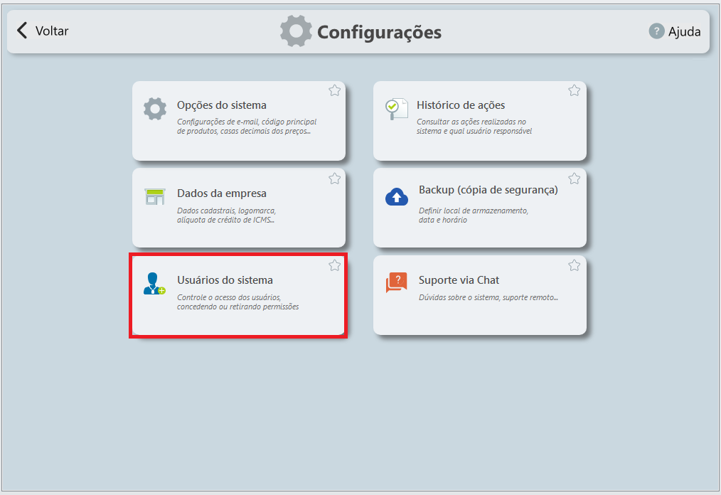This screenshot has height=495, width=721.
Task: Open Suporte via Chat title
Action: [459, 280]
